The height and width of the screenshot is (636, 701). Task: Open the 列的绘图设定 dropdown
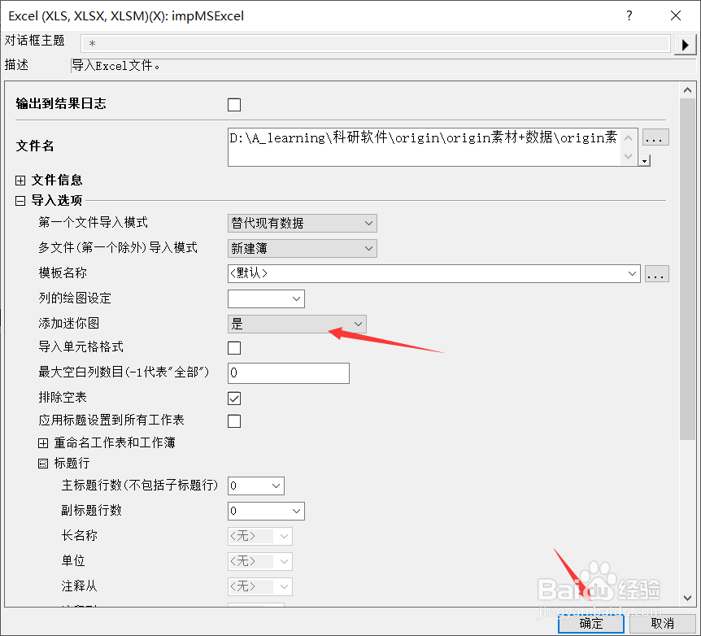point(266,298)
